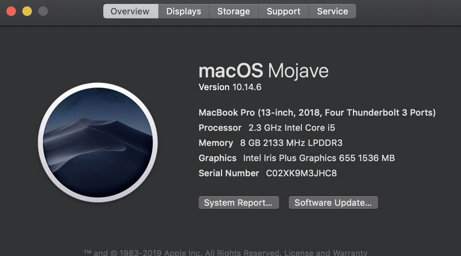Open the Displays tab
This screenshot has width=461, height=256.
click(183, 11)
